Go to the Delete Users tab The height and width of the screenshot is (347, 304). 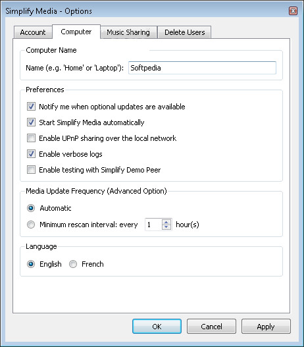(184, 32)
